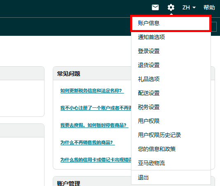
Task: Open 用户权限 menu entry
Action: pyautogui.click(x=171, y=121)
